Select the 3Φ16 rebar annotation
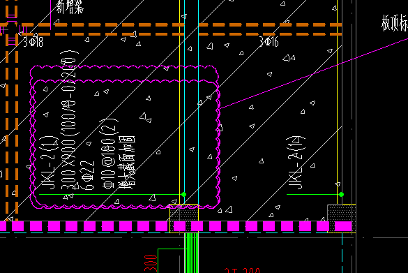 coord(269,42)
